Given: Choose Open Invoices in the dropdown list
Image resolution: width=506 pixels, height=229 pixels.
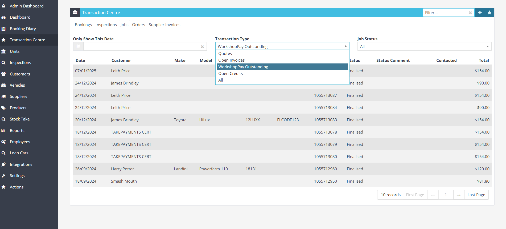Looking at the screenshot, I should (x=282, y=60).
